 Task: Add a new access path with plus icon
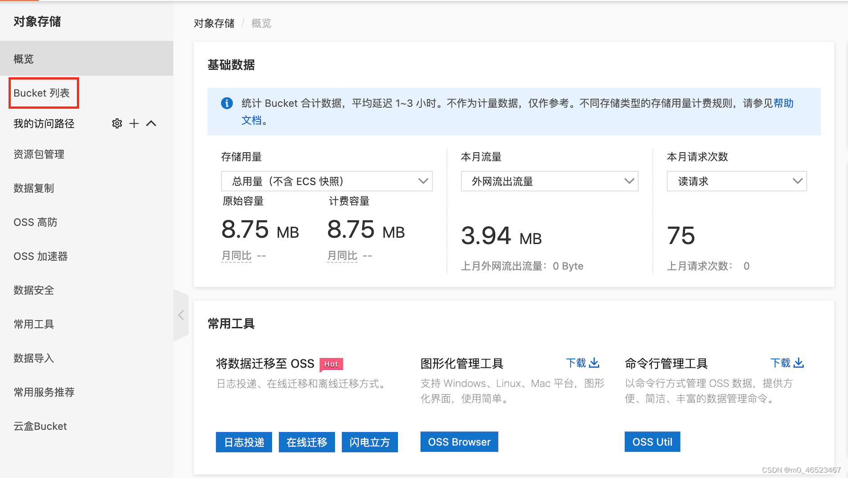(134, 124)
